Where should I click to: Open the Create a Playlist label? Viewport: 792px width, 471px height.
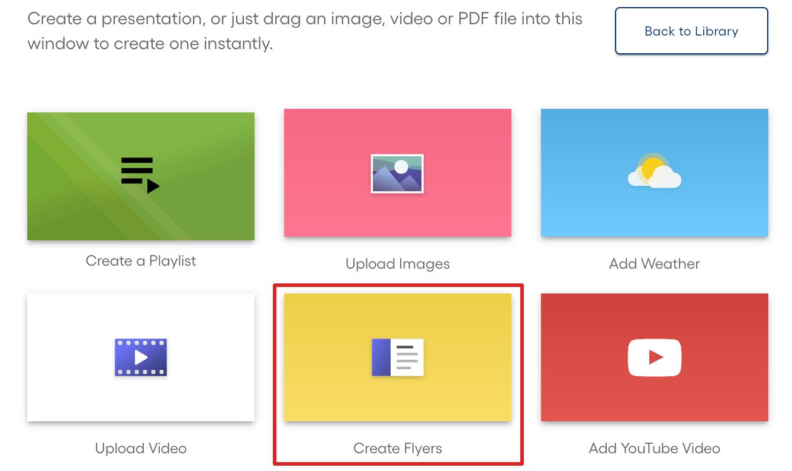pos(141,261)
